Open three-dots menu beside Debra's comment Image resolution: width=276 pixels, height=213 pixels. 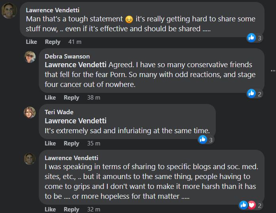pyautogui.click(x=273, y=71)
